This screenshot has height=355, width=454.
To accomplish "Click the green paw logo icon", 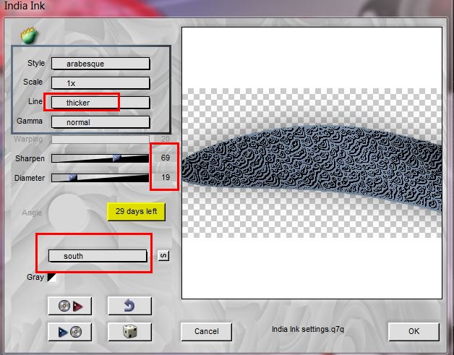I will pos(29,35).
